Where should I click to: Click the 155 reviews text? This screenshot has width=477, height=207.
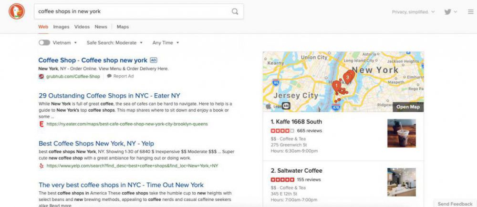(x=309, y=180)
